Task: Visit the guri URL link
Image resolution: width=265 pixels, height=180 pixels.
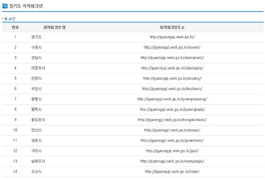Action: [172, 151]
